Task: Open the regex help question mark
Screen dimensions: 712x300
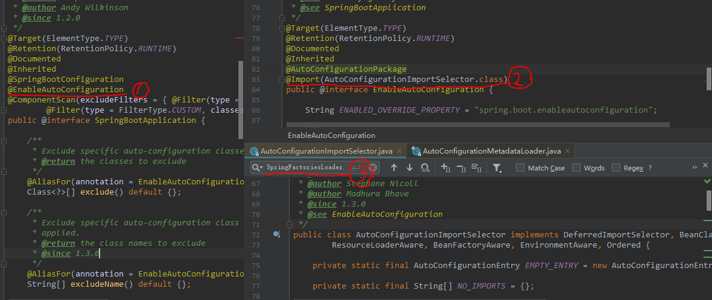Action: tap(650, 167)
